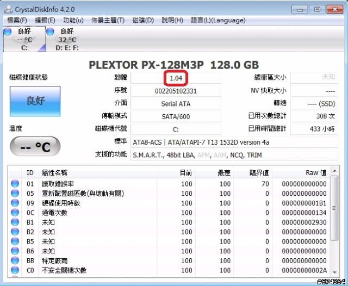Click the Serial ATA interface field

tap(176, 104)
